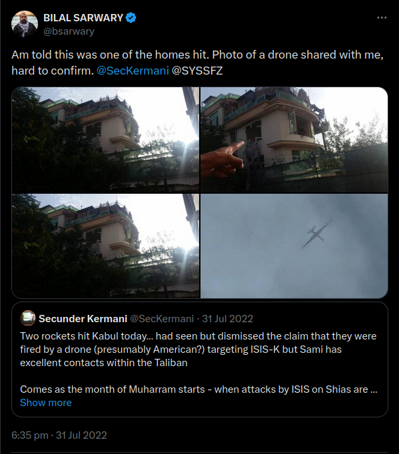Click the Muharram line in quoted tweet
Viewport: 399px width, 454px height.
coord(199,389)
